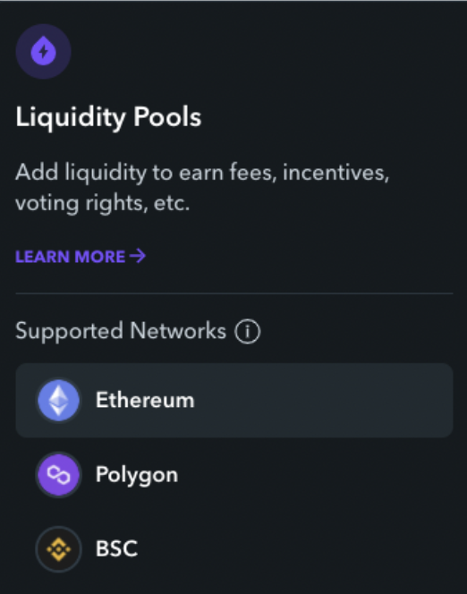This screenshot has width=467, height=594.
Task: Click the Polygon text label
Action: pos(137,475)
